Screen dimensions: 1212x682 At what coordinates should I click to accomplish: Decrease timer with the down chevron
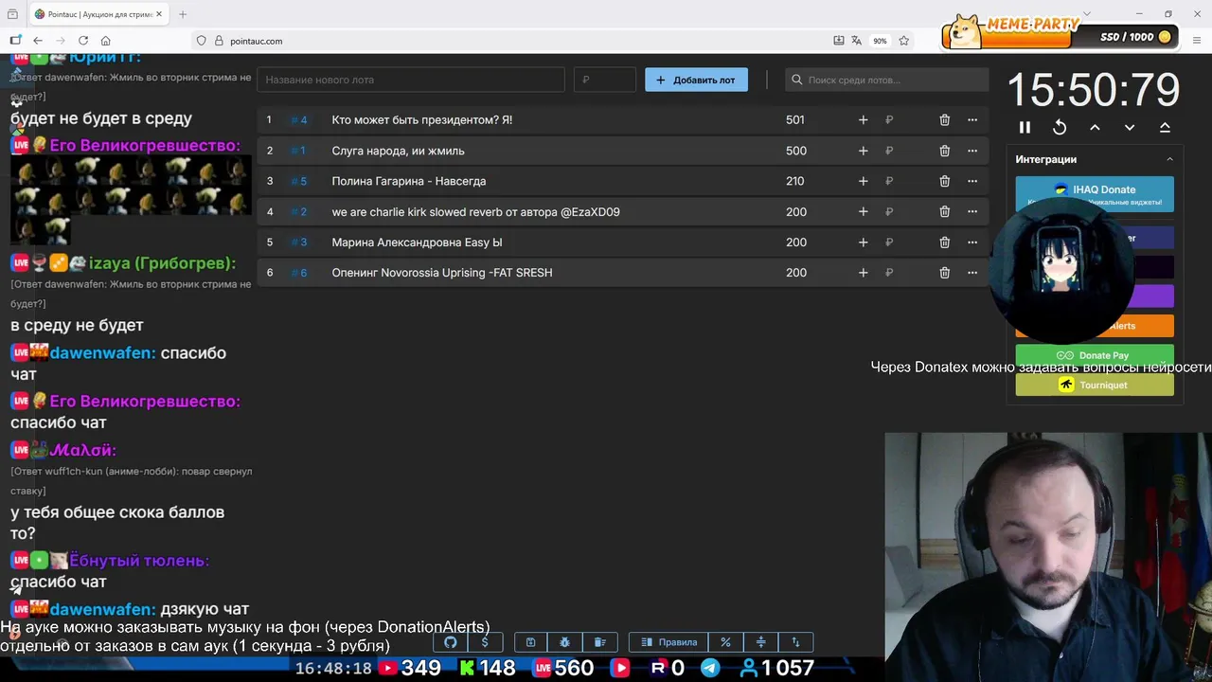coord(1130,127)
